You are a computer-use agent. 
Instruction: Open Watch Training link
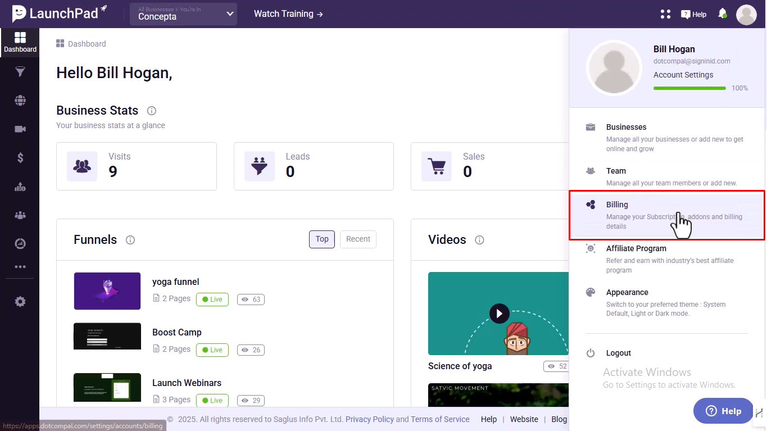[288, 13]
